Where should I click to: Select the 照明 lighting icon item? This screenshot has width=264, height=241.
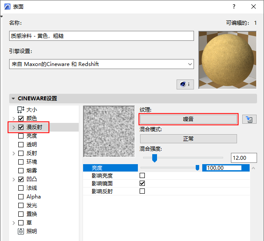[x=21, y=231]
